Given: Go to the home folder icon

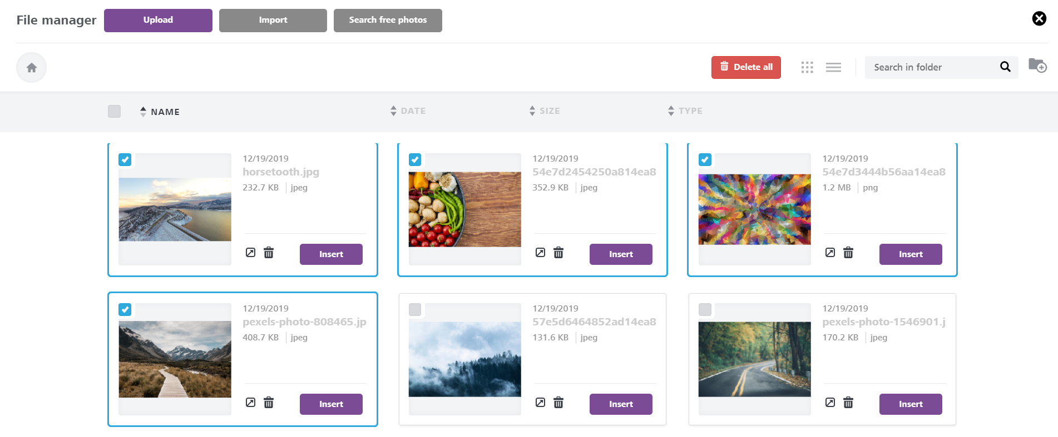Looking at the screenshot, I should [31, 67].
